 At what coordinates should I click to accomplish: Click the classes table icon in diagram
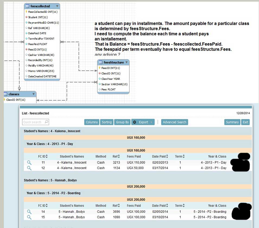(x=6, y=94)
